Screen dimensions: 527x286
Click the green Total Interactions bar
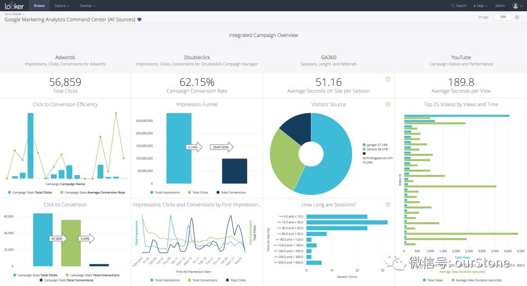click(71, 243)
